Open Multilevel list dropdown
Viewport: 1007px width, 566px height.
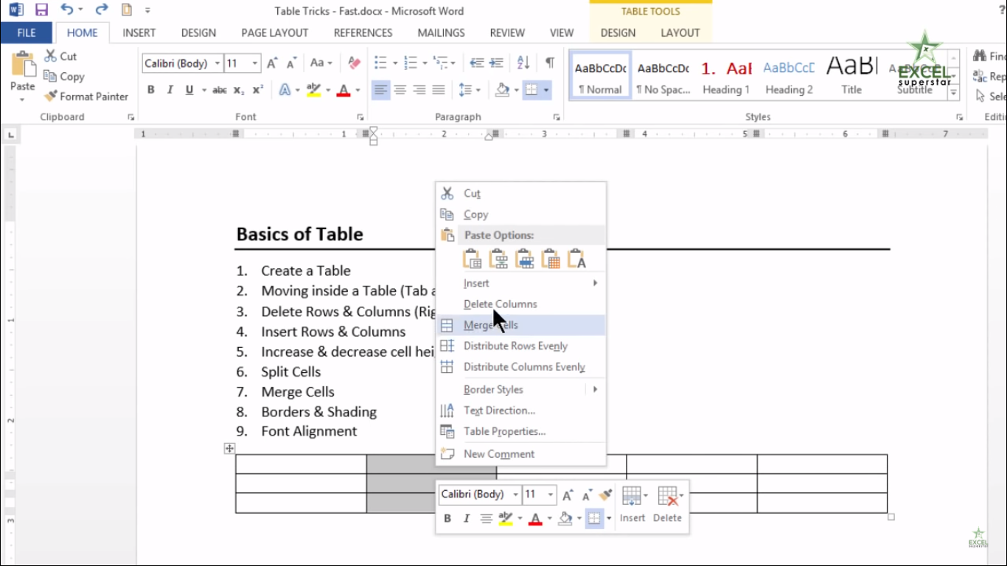point(453,63)
